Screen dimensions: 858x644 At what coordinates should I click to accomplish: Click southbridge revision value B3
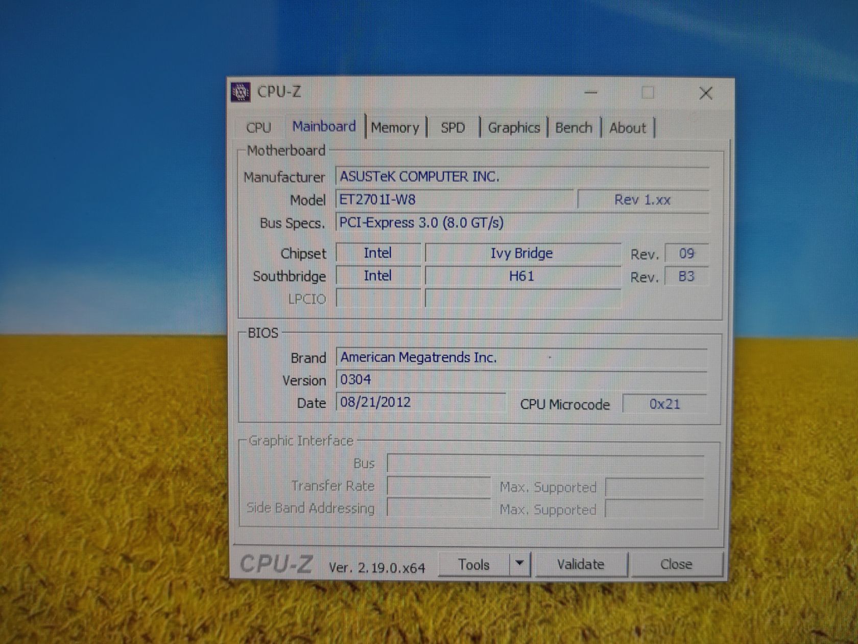(686, 277)
